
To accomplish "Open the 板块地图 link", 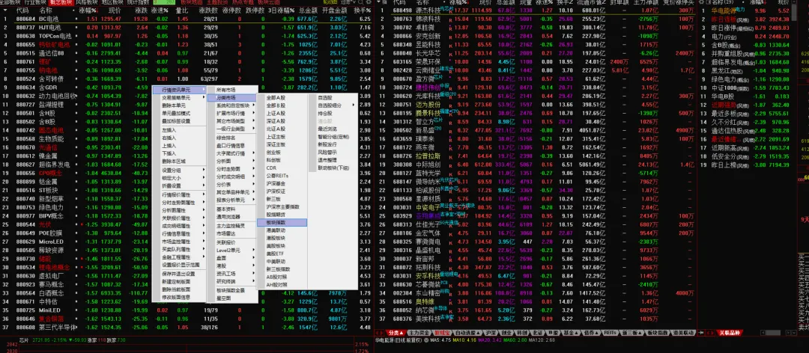I will 192,2.
